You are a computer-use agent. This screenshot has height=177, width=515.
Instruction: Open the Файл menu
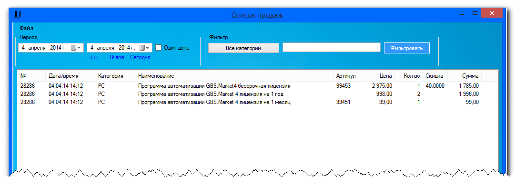click(x=26, y=28)
